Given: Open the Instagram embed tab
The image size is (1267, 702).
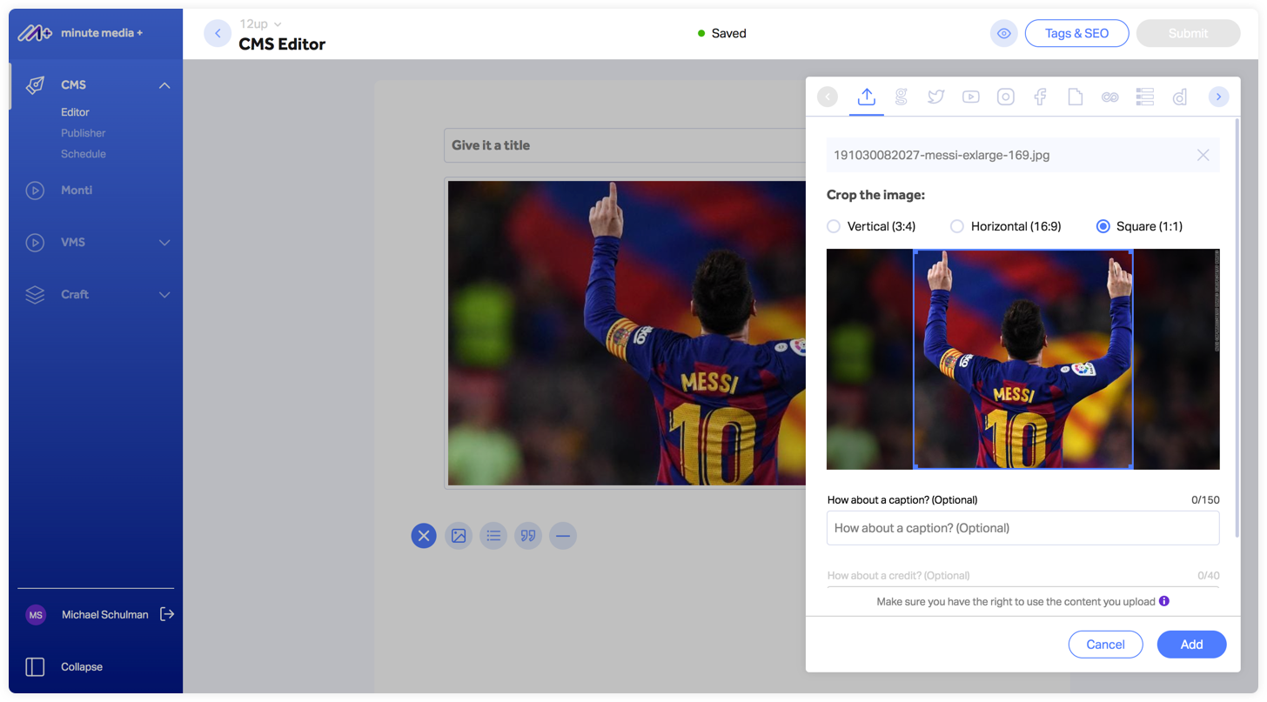Looking at the screenshot, I should 1006,97.
